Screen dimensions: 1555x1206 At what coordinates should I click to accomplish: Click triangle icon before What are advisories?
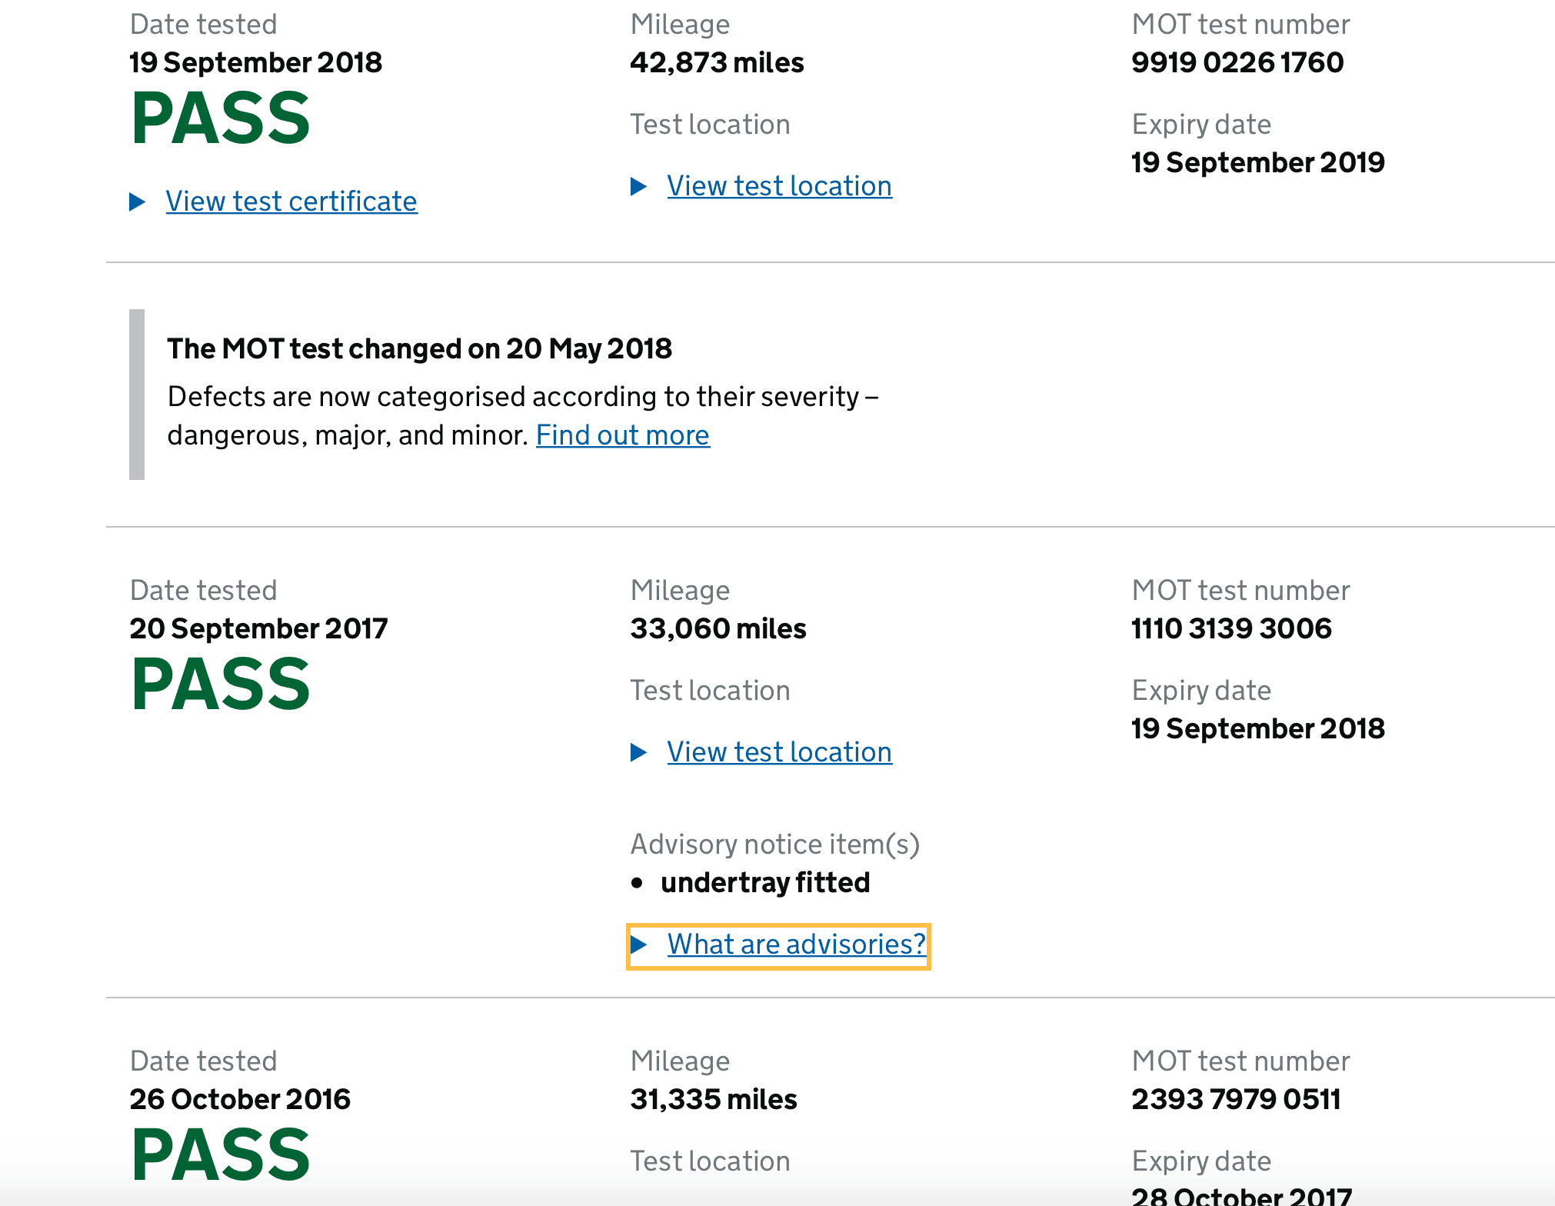[x=638, y=944]
